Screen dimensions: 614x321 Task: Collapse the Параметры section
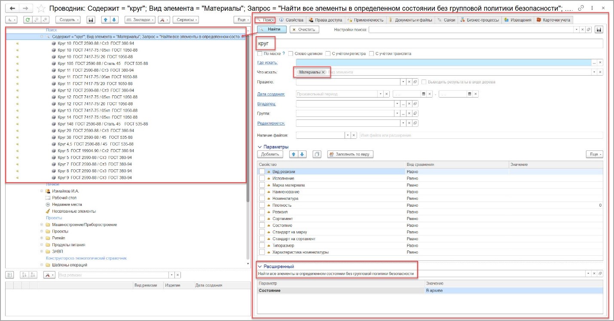[x=260, y=147]
